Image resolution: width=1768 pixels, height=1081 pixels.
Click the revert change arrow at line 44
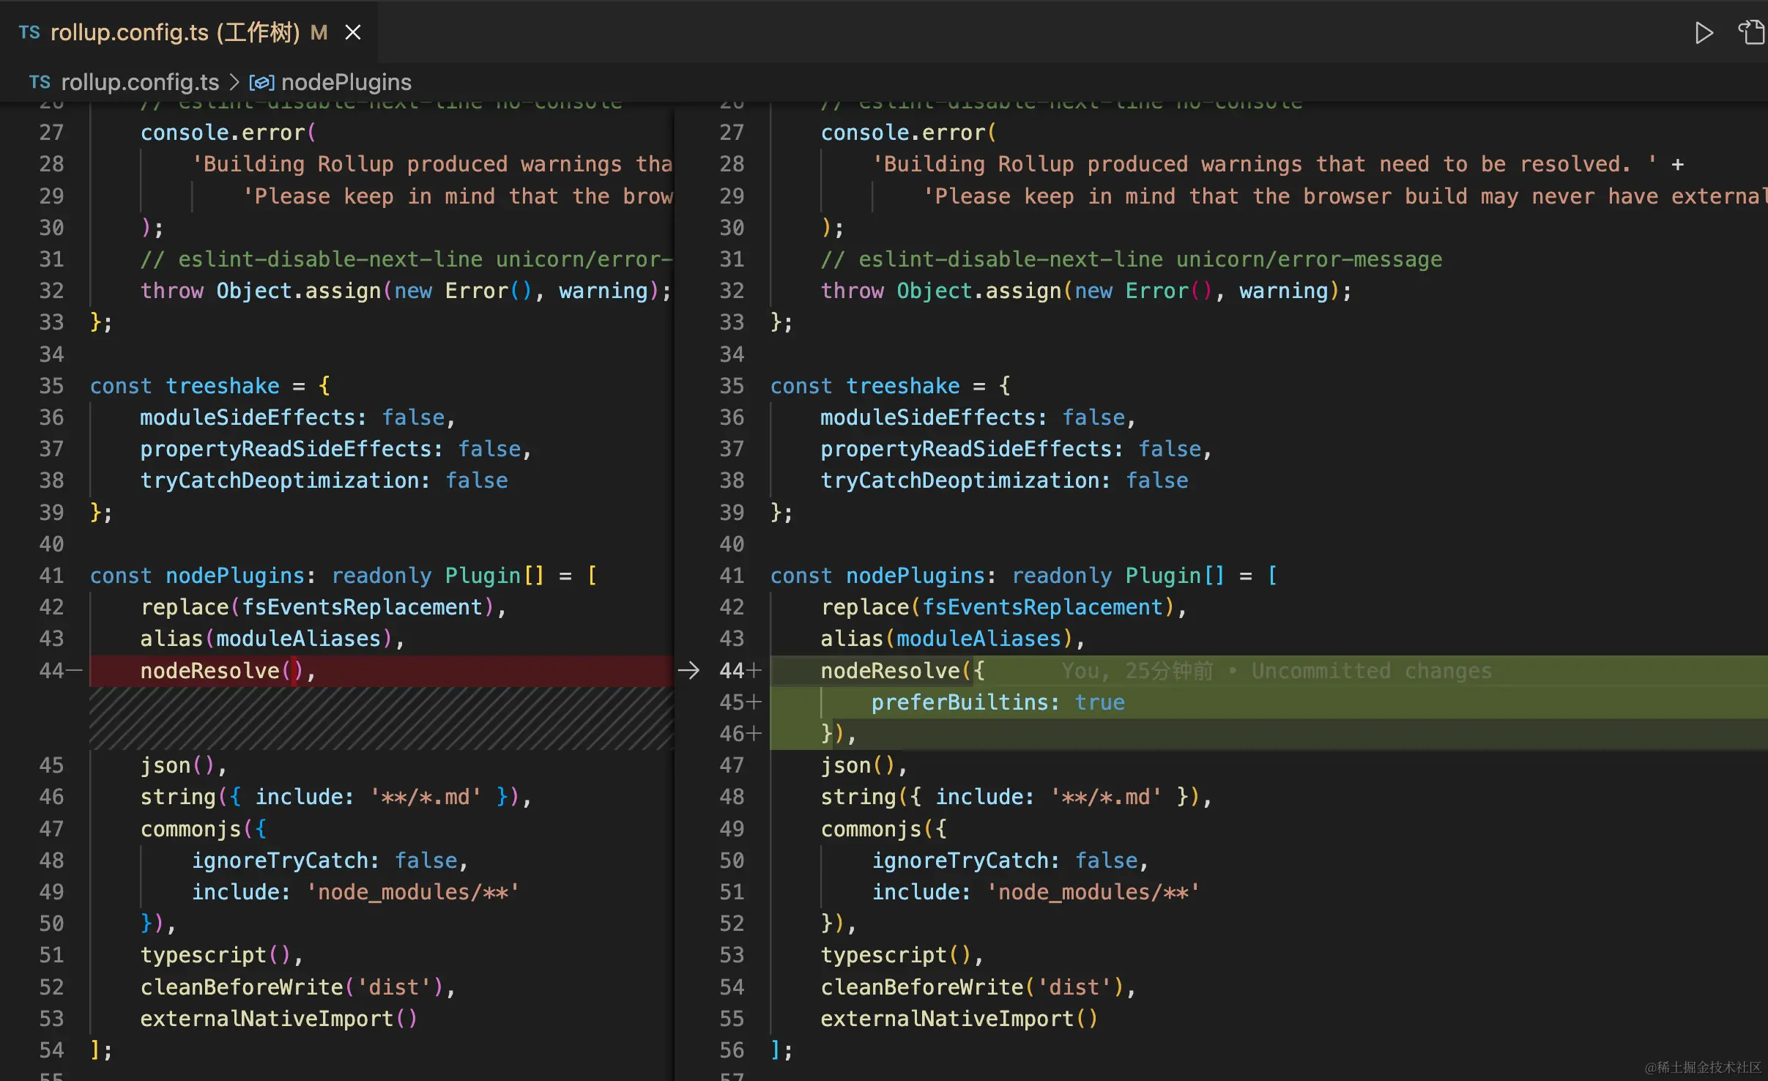(x=688, y=670)
